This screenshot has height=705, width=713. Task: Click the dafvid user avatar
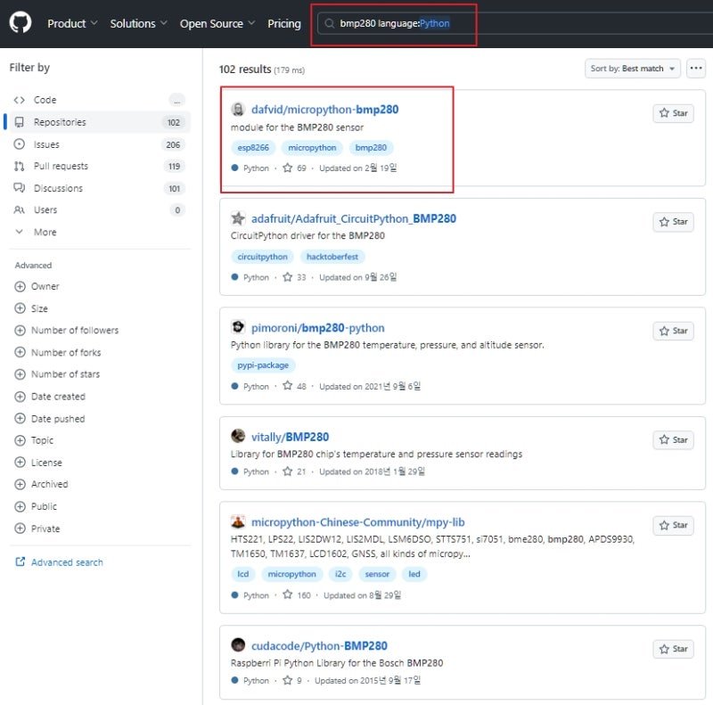pyautogui.click(x=238, y=109)
